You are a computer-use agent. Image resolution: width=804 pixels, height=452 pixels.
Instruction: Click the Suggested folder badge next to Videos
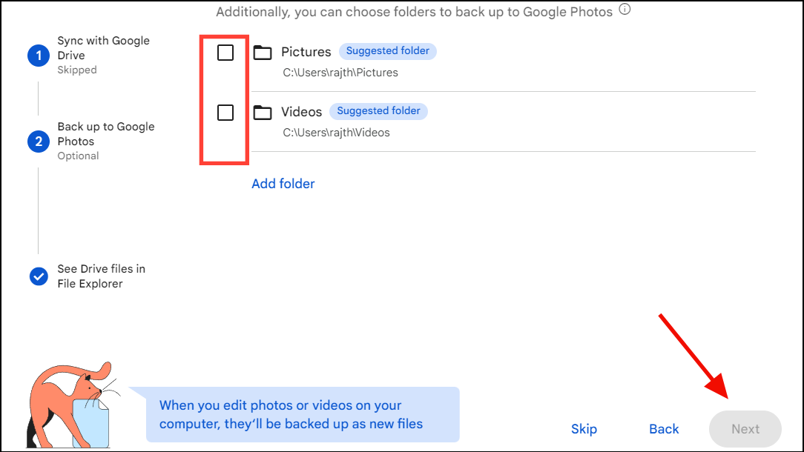(378, 110)
